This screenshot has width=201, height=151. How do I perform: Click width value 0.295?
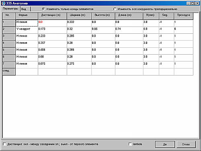point(79,37)
